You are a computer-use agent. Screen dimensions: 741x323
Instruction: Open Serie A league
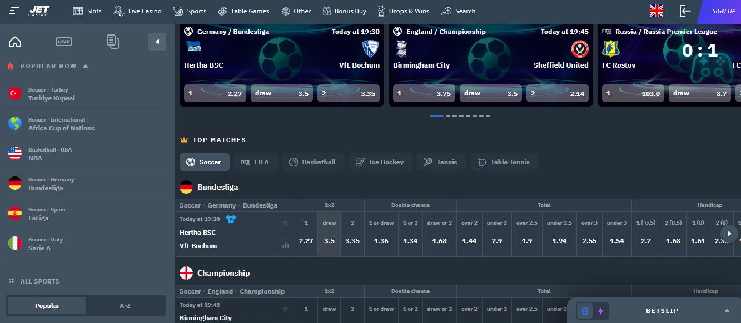(x=86, y=244)
